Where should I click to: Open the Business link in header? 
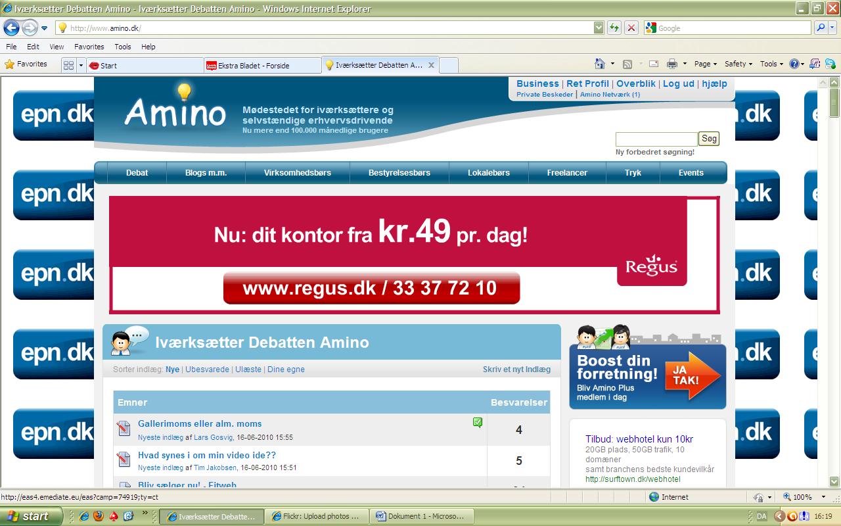(537, 84)
